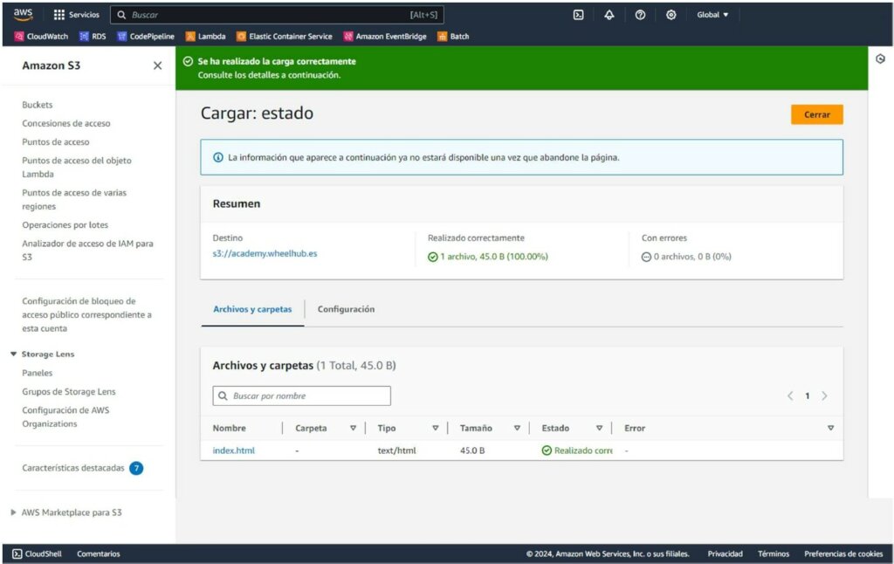The image size is (894, 564).
Task: Click the orange Cerrar button
Action: (x=816, y=114)
